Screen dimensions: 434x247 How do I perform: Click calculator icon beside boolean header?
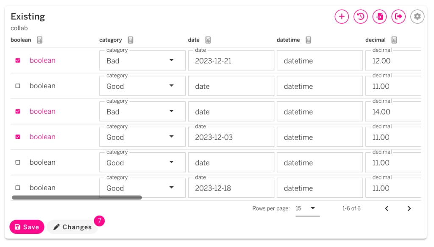[39, 40]
